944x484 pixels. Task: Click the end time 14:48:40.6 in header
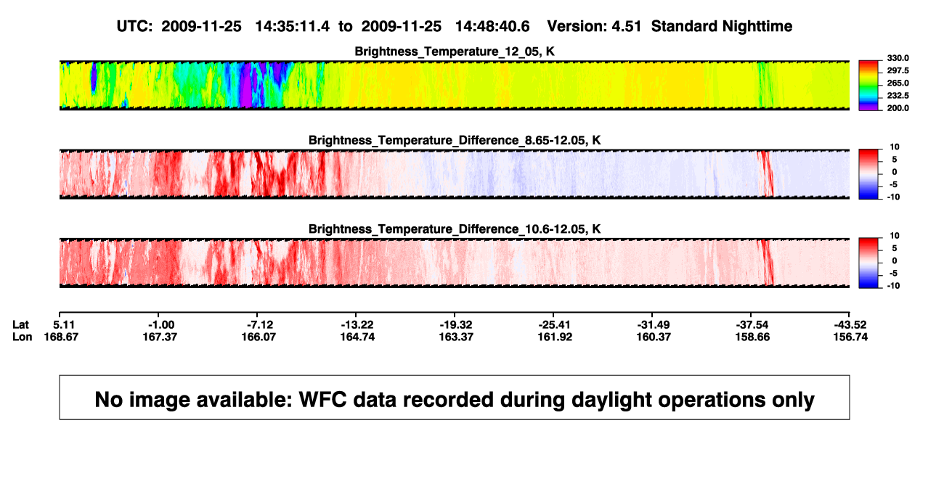(492, 26)
